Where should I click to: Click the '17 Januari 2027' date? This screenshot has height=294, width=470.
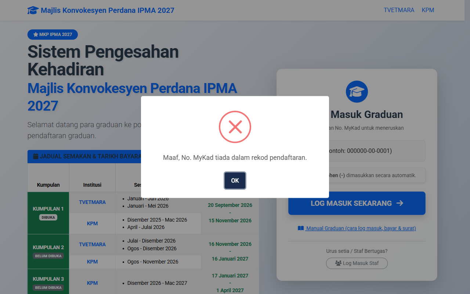[x=230, y=276]
